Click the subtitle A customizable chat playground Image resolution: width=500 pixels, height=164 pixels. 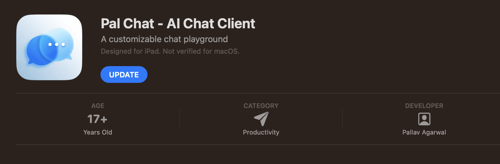pos(164,39)
